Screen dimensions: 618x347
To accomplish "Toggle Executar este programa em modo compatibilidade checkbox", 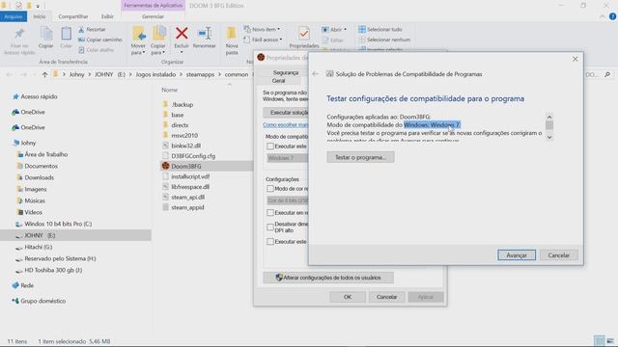I will pos(270,147).
